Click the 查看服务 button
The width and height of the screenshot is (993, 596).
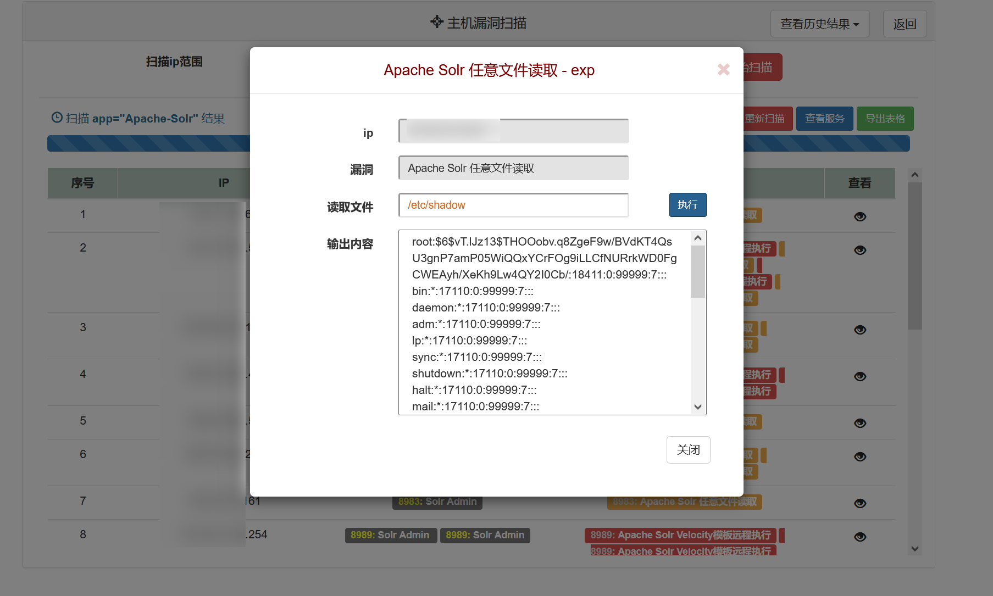pyautogui.click(x=824, y=119)
